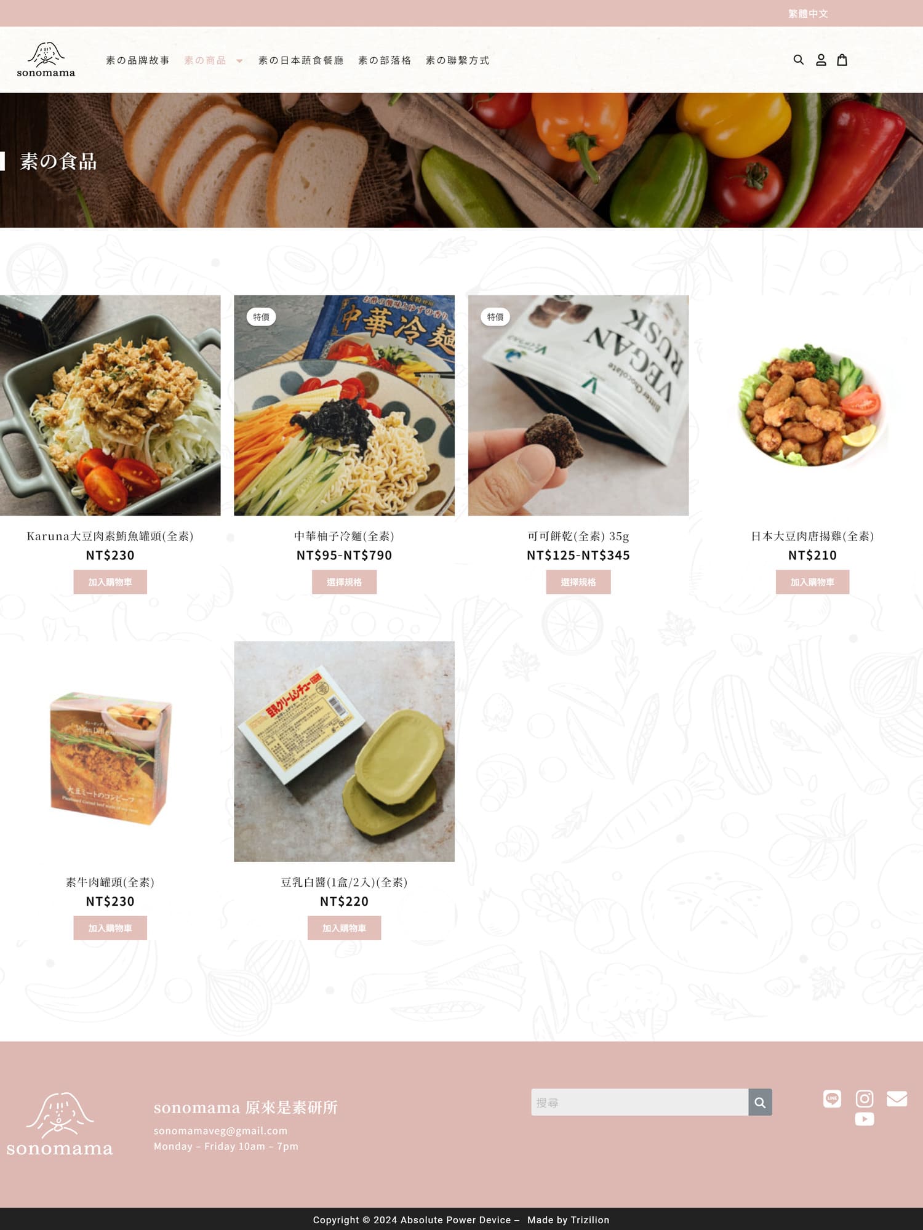Open the header search icon
The image size is (923, 1230).
798,60
